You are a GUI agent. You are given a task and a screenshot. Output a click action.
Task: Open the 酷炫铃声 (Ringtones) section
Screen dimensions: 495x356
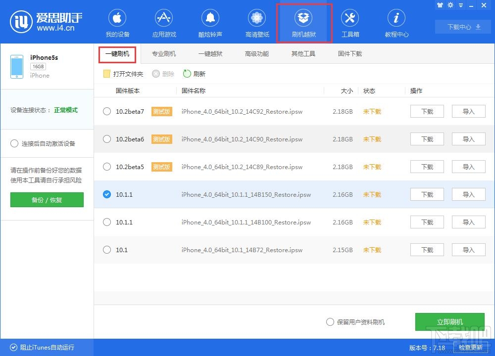[210, 22]
